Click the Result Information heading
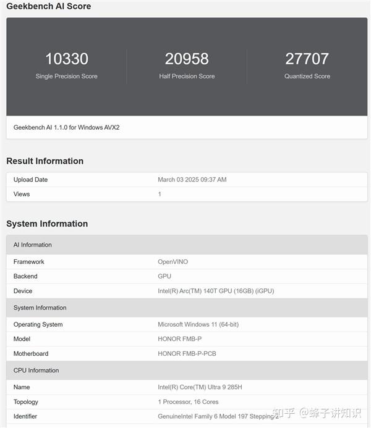371x428 pixels. click(45, 161)
